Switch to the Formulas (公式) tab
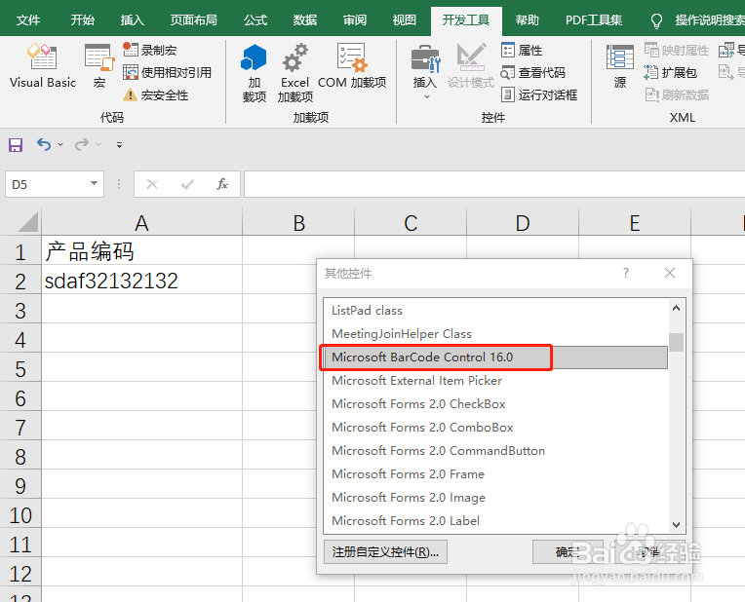 [x=255, y=19]
